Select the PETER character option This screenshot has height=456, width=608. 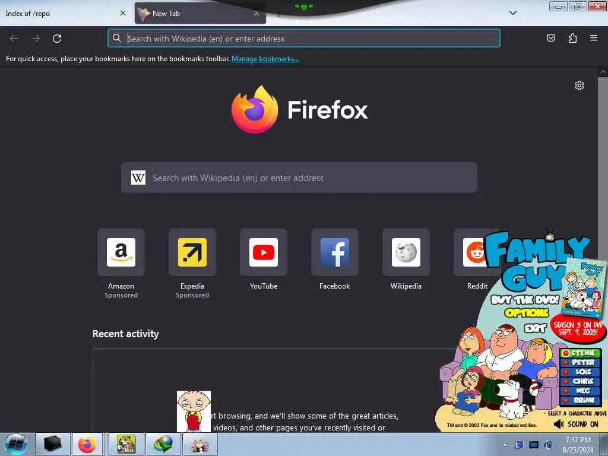click(580, 362)
